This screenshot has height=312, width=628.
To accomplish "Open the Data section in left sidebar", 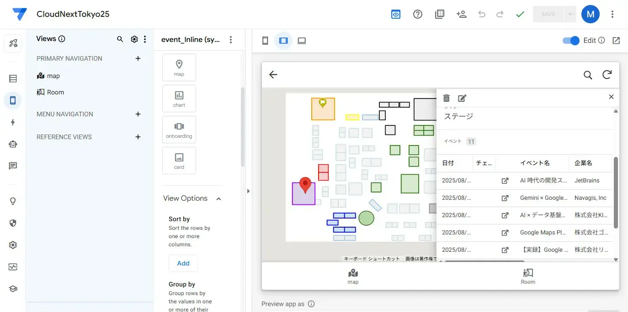I will pyautogui.click(x=13, y=79).
